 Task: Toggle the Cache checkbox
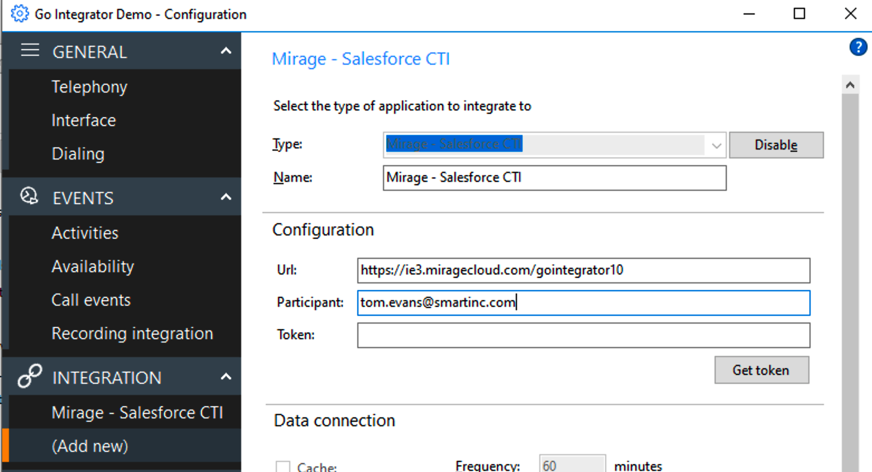click(x=283, y=466)
